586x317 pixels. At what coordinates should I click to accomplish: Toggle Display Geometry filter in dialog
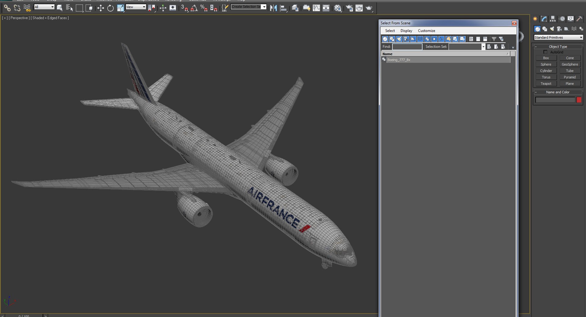[385, 39]
